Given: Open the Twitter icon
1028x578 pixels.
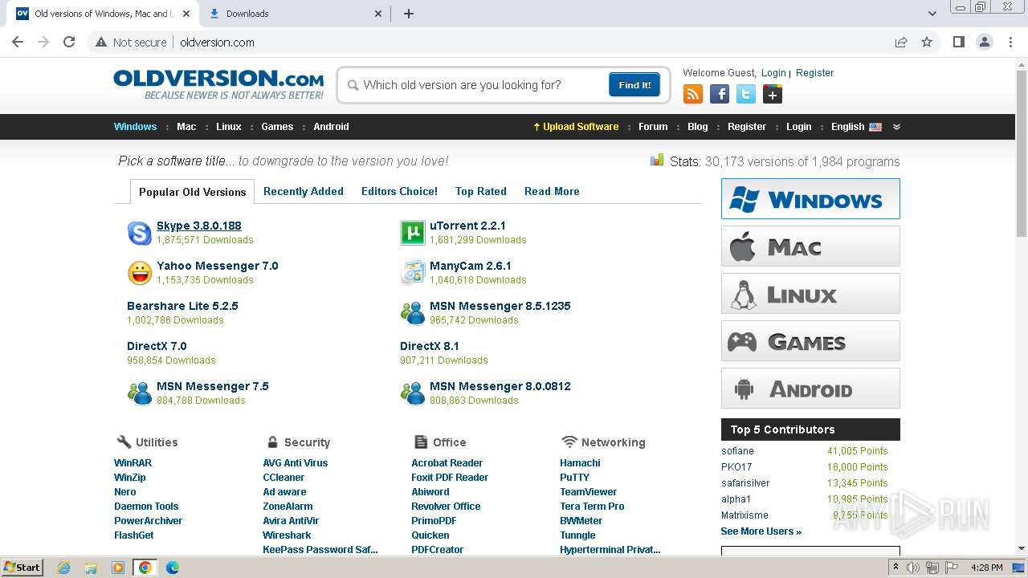Looking at the screenshot, I should [746, 95].
